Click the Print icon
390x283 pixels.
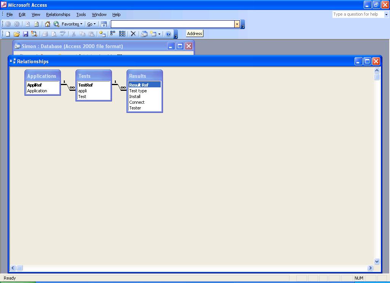pos(45,34)
